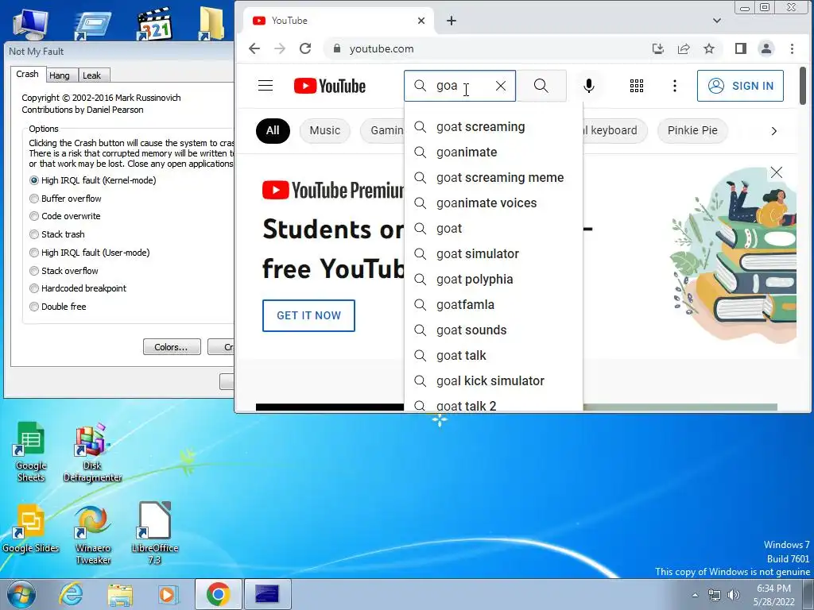This screenshot has width=814, height=610.
Task: Choose the 'goat sounds' suggestion
Action: point(493,330)
